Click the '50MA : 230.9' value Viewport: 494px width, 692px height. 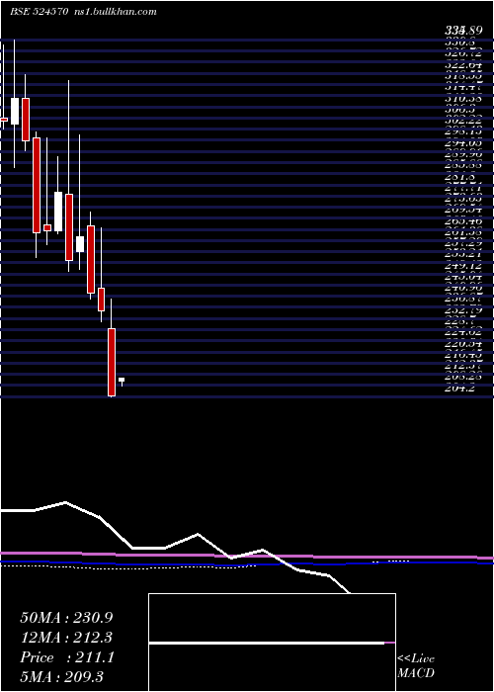pos(66,618)
